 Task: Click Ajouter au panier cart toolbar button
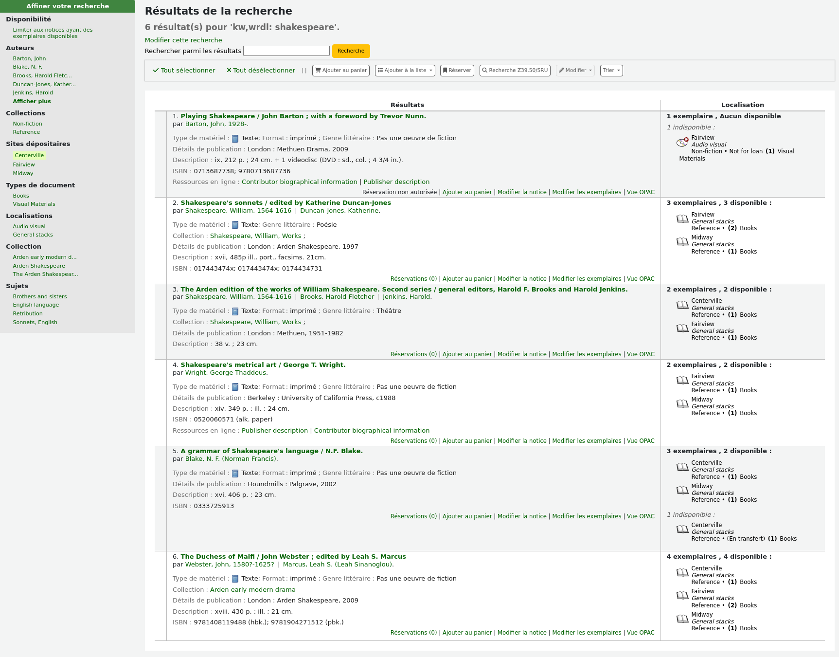pos(341,71)
